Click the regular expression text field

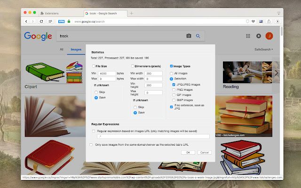click(153, 136)
